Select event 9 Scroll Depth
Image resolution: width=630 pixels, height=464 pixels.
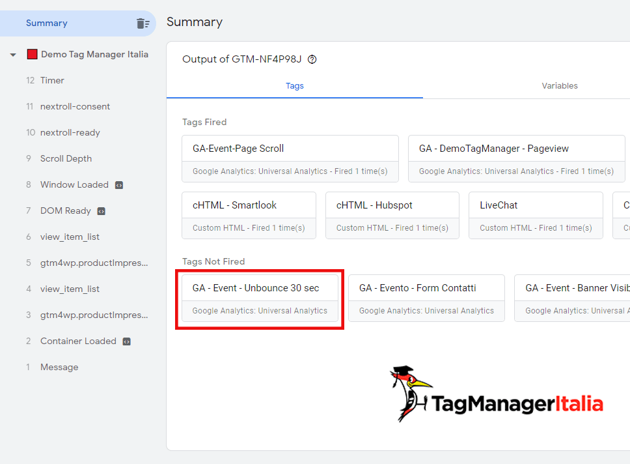pyautogui.click(x=59, y=159)
